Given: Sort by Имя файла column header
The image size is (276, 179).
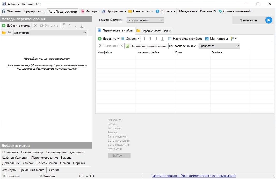Looking at the screenshot, I should [x=115, y=52].
